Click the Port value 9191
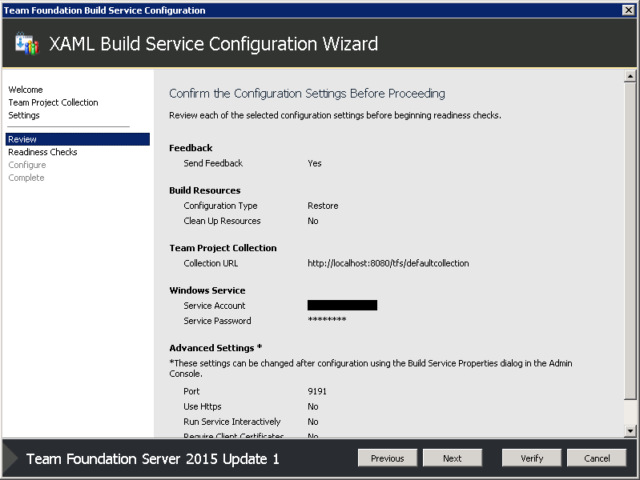 tap(317, 391)
